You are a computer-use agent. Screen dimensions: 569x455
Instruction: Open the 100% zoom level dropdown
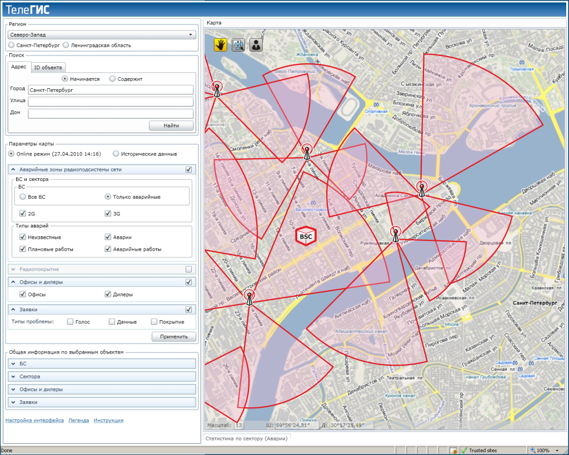(557, 451)
